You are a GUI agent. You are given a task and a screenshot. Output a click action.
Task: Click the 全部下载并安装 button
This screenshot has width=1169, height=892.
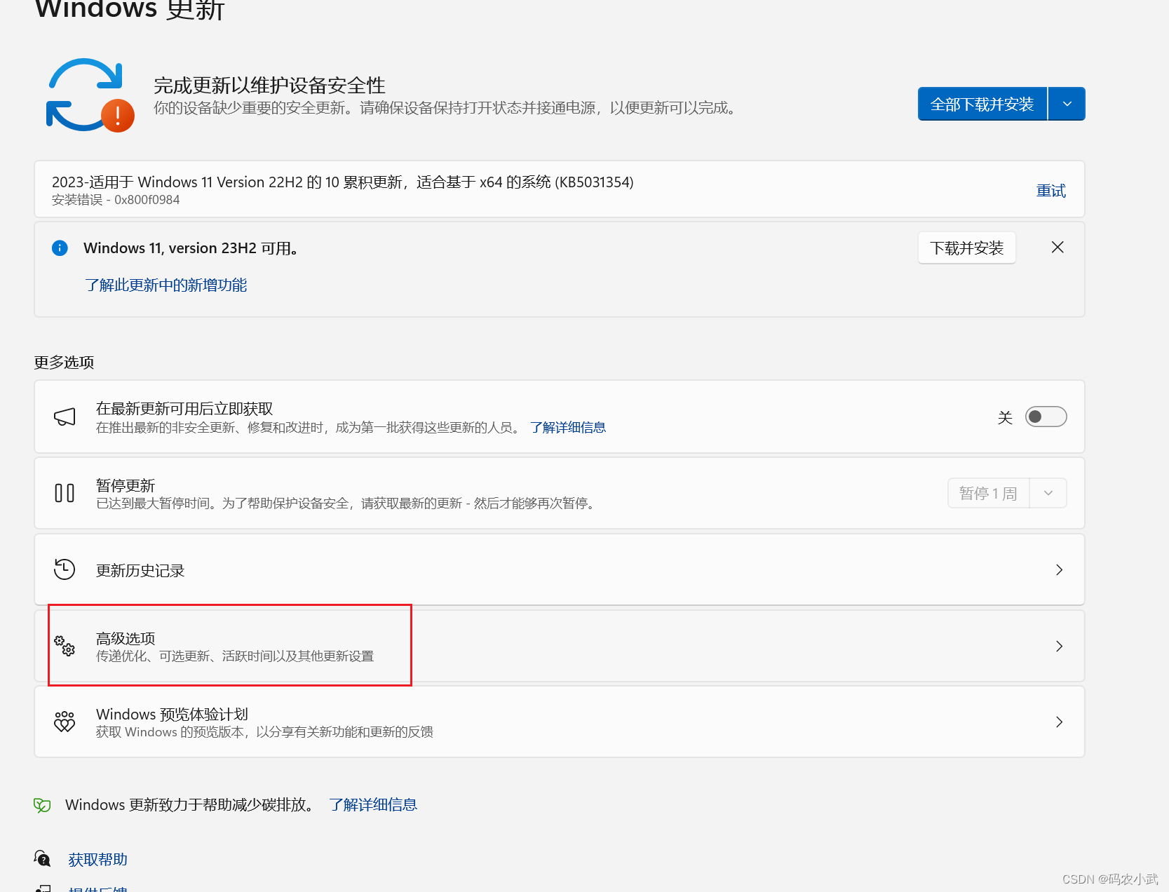click(x=982, y=104)
